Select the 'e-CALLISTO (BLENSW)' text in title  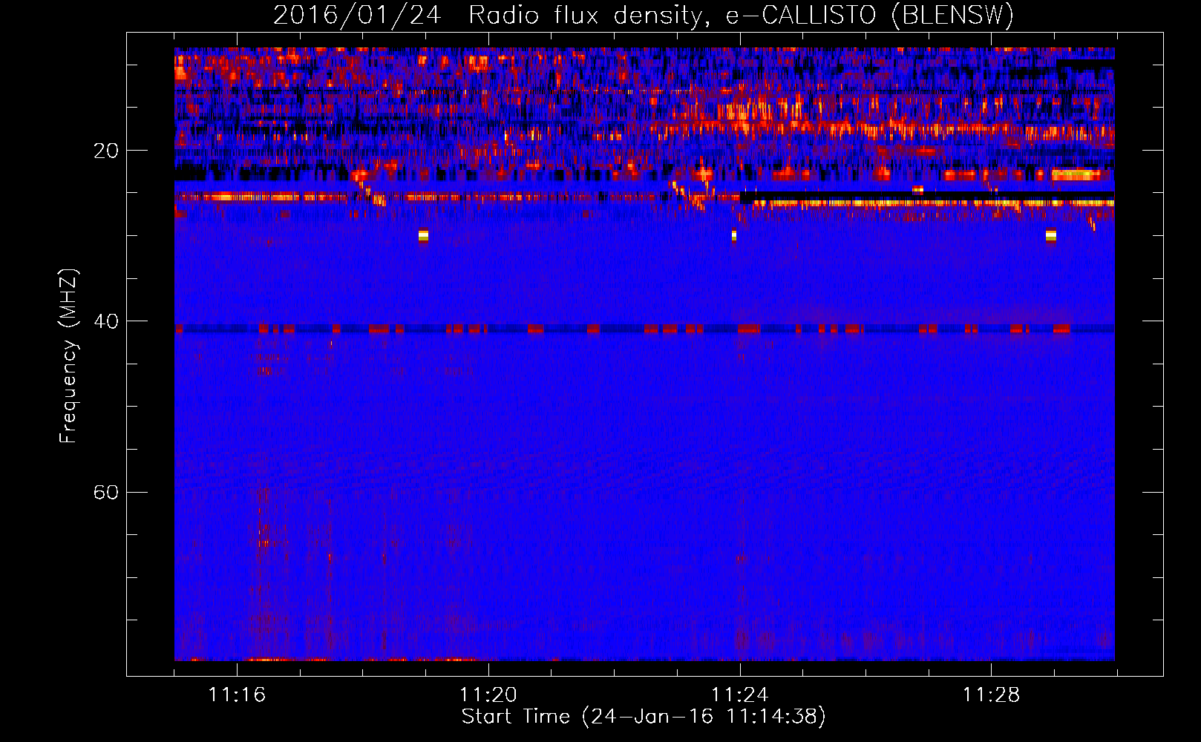pyautogui.click(x=869, y=15)
